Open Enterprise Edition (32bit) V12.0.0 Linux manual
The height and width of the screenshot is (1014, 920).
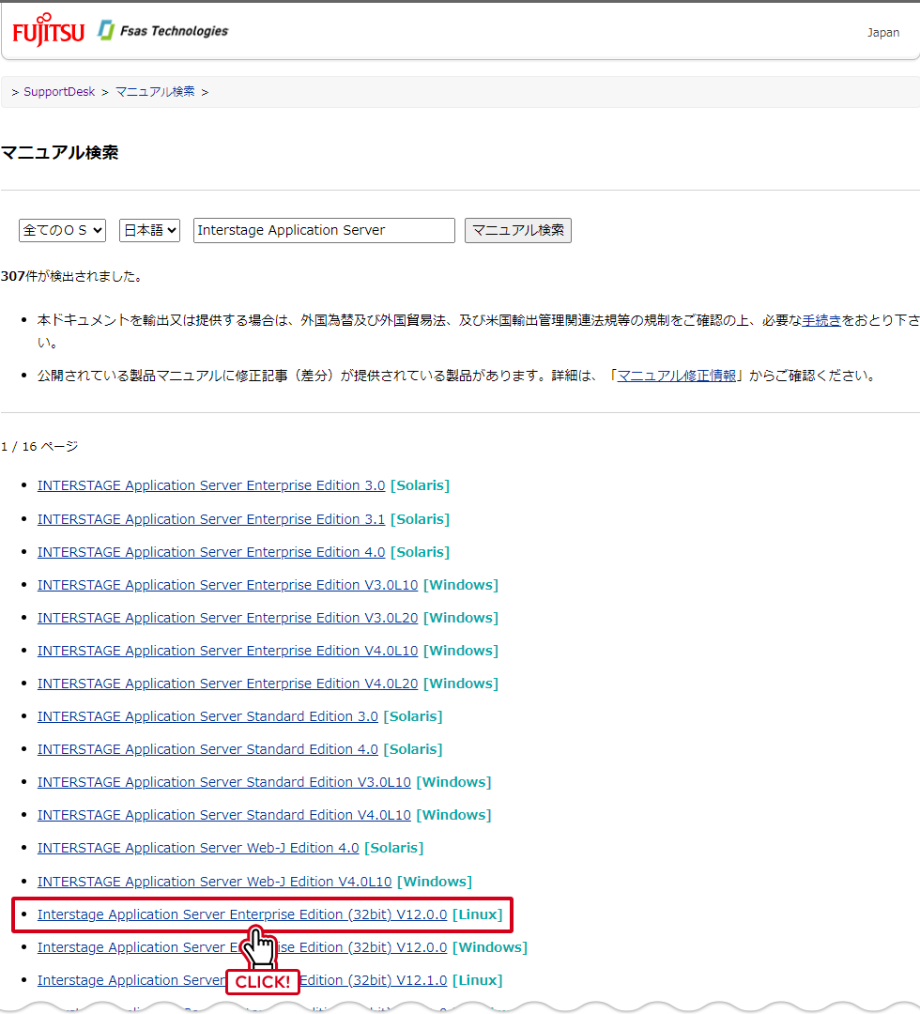pos(242,915)
